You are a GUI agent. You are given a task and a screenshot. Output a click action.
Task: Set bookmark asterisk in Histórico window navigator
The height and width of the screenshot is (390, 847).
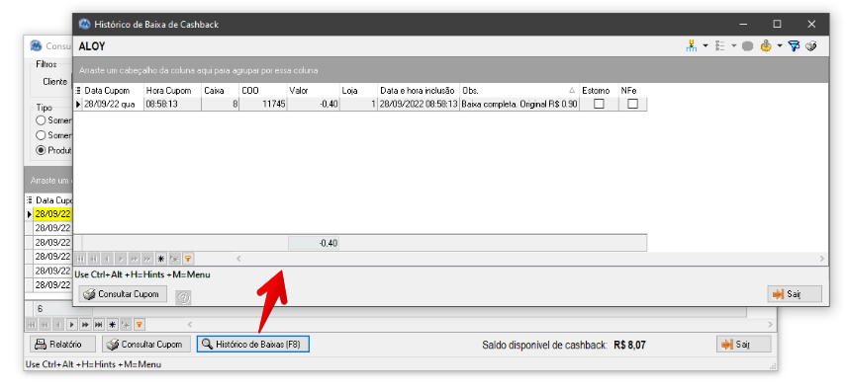click(x=160, y=259)
